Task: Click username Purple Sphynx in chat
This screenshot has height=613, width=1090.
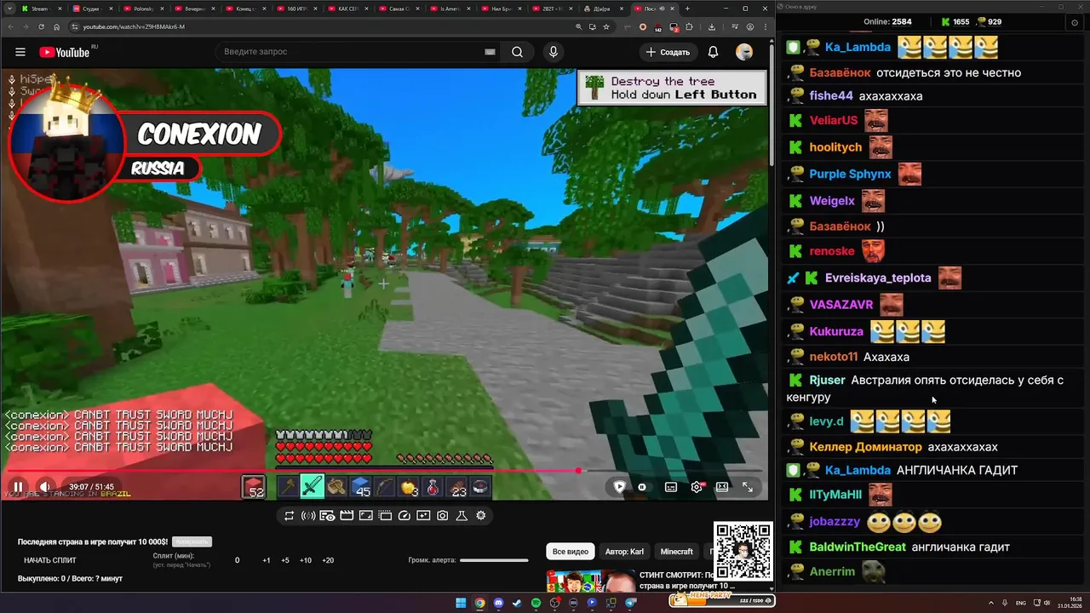Action: pos(850,174)
